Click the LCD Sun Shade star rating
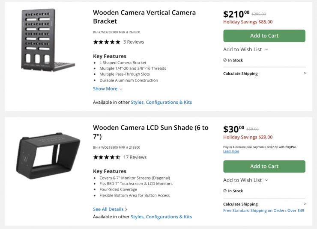This screenshot has height=229, width=317. tap(107, 157)
